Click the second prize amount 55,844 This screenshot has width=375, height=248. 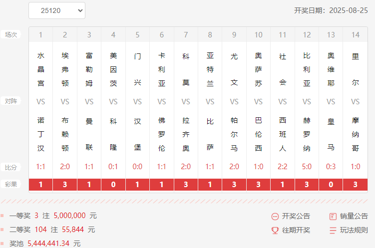point(73,230)
